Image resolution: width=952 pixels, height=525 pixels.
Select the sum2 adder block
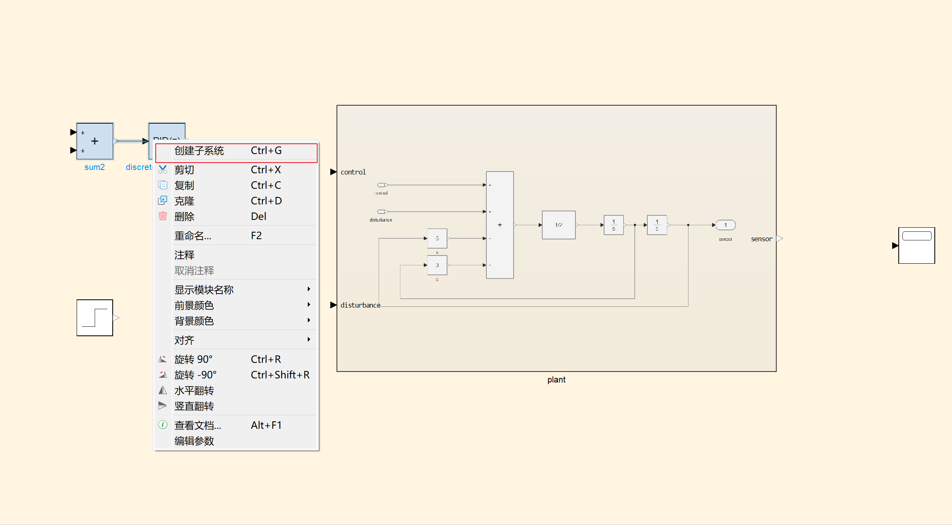95,141
